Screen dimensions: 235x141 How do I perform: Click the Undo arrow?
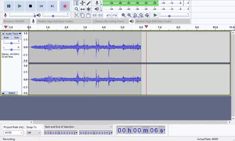pyautogui.click(x=109, y=15)
